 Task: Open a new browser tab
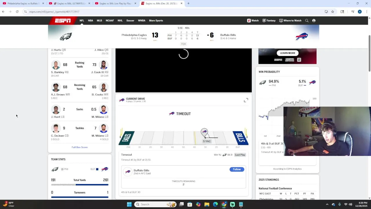click(x=188, y=3)
